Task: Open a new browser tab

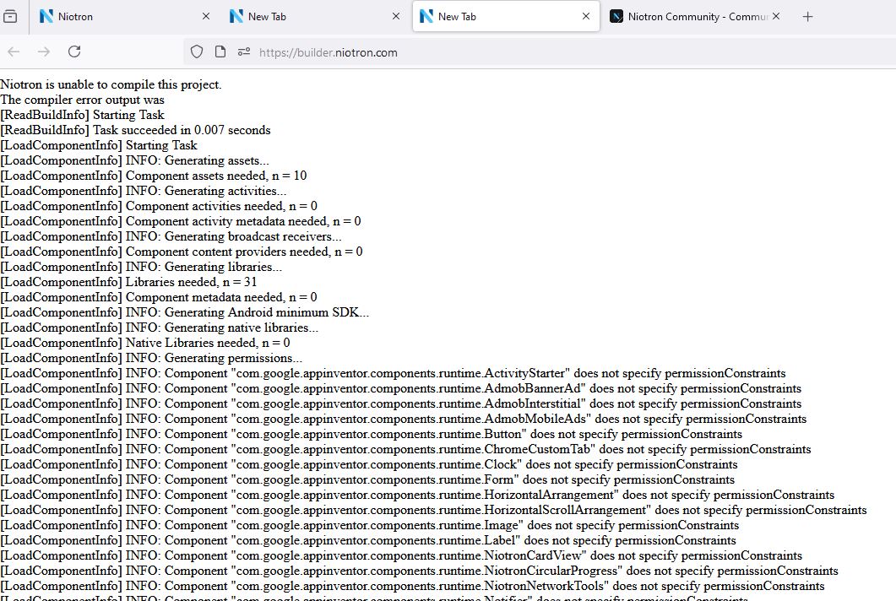Action: (807, 17)
